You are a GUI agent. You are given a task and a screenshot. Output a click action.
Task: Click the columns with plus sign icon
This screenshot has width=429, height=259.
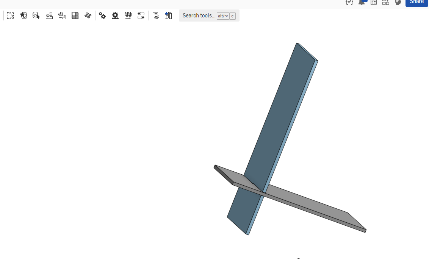coord(168,16)
